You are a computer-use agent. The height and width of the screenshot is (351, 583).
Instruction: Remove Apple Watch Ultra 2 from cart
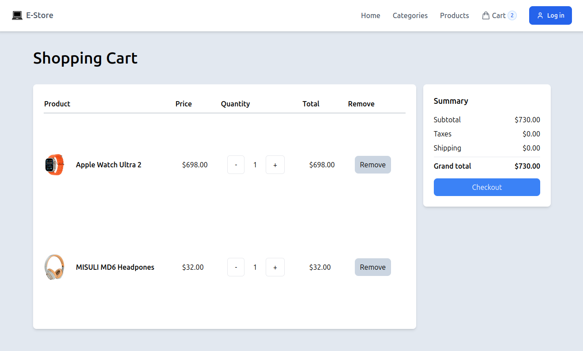(x=372, y=165)
